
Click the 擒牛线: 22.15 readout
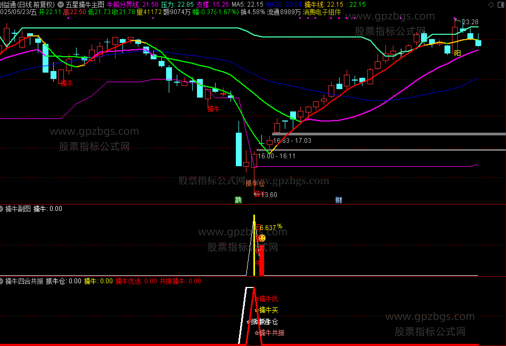click(324, 5)
